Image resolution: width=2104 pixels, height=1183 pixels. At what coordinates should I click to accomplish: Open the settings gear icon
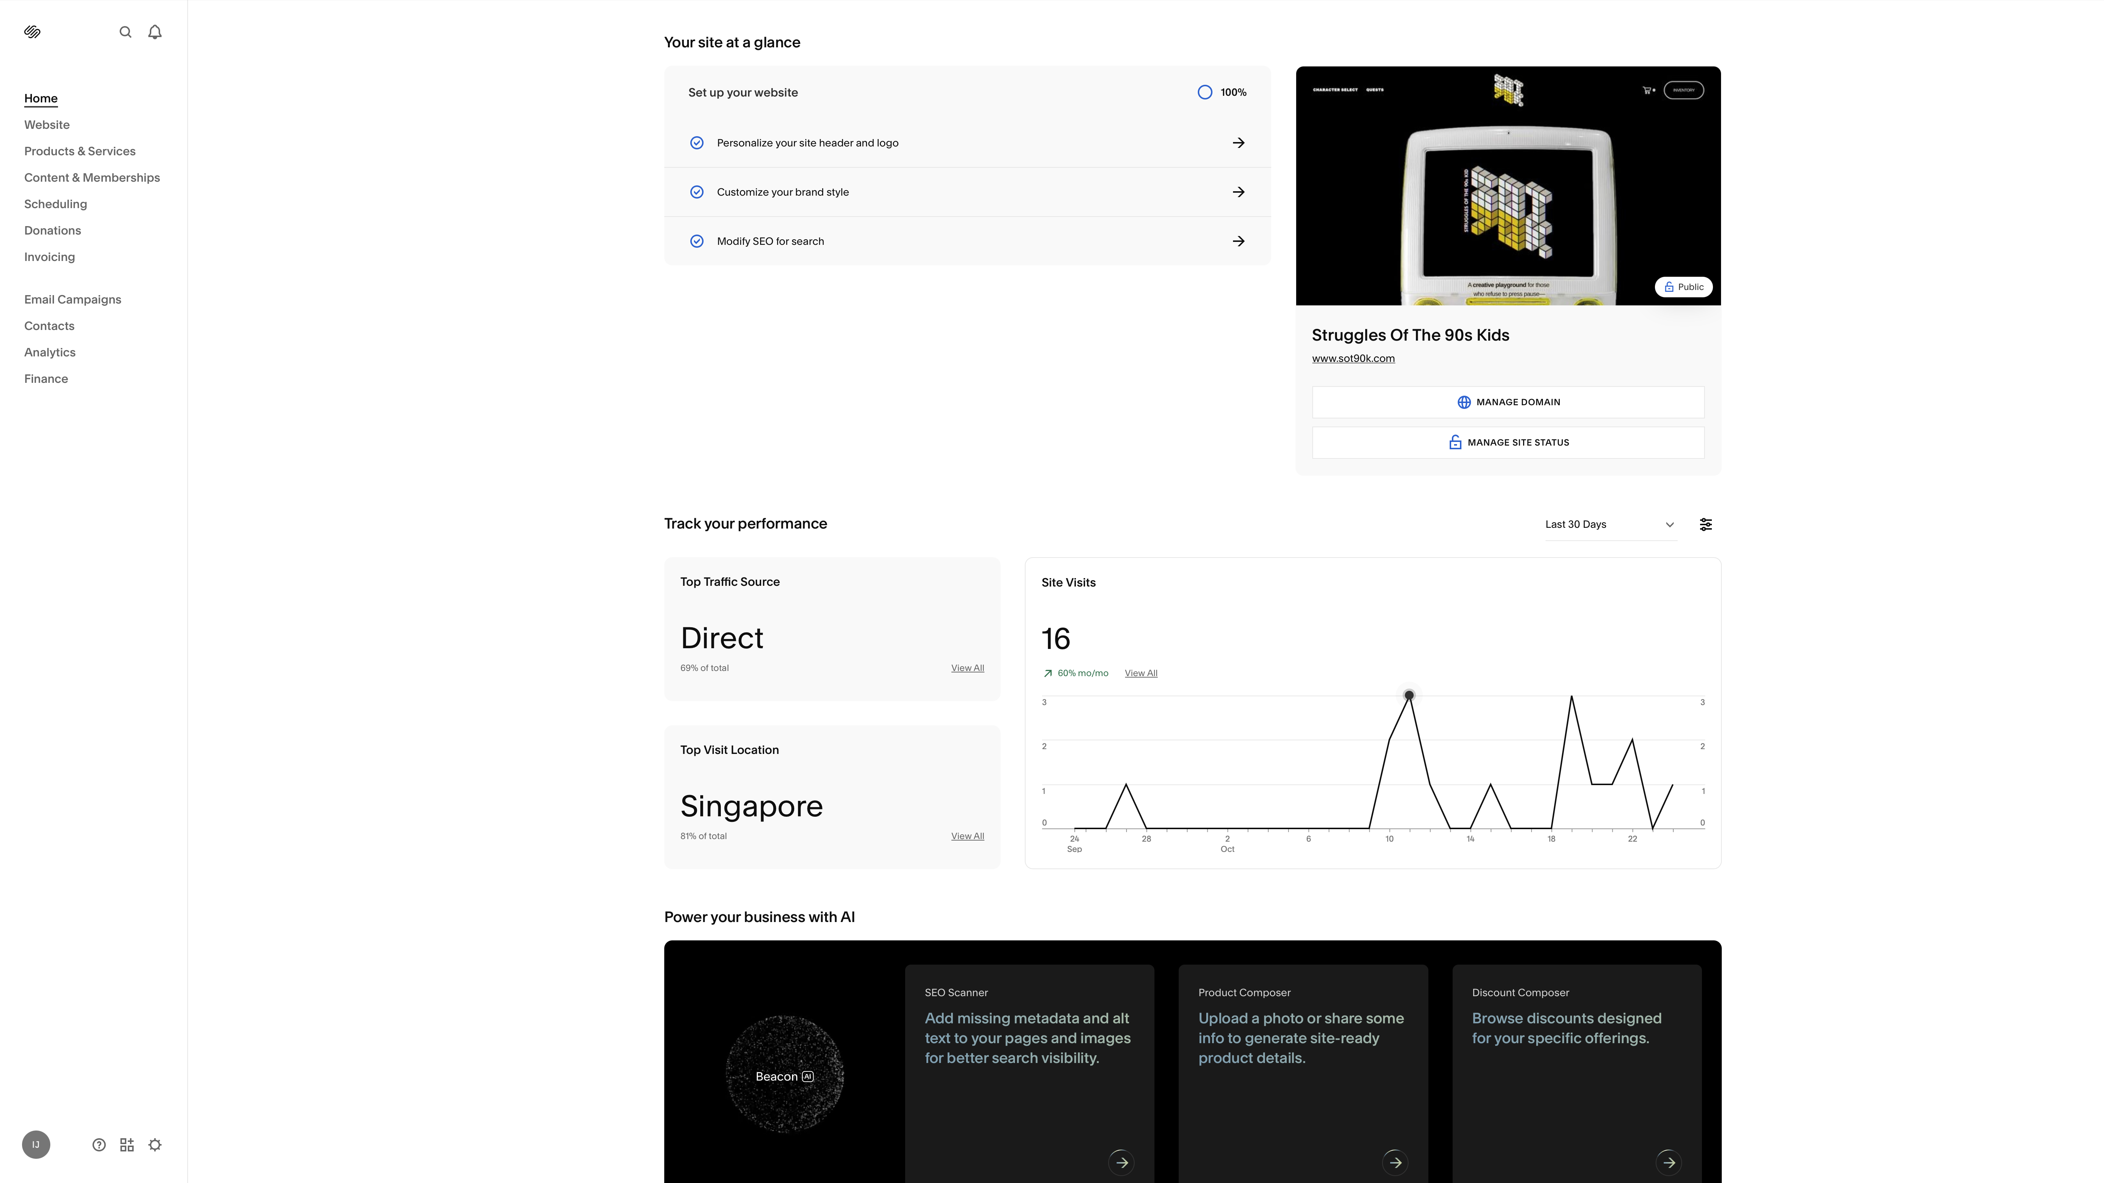pos(155,1144)
